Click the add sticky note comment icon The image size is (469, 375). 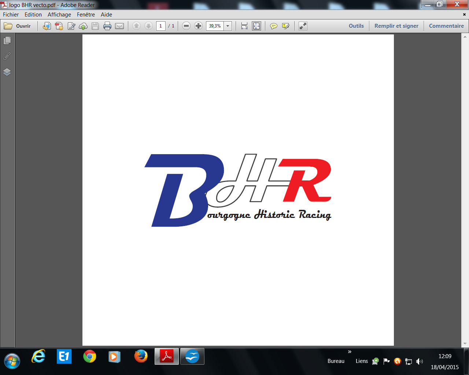pos(273,26)
